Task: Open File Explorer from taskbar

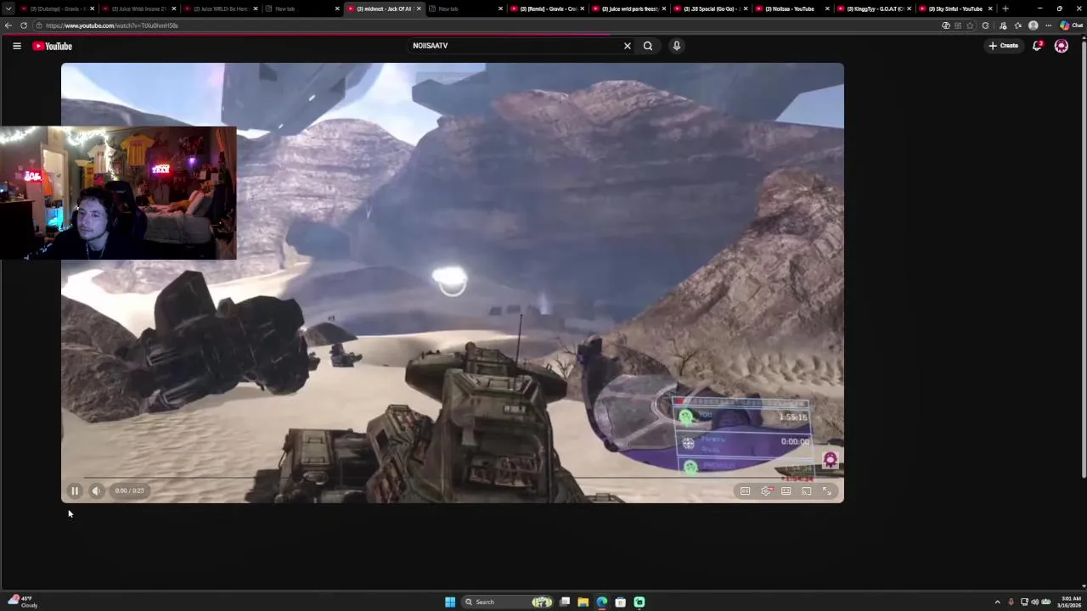Action: 583,602
